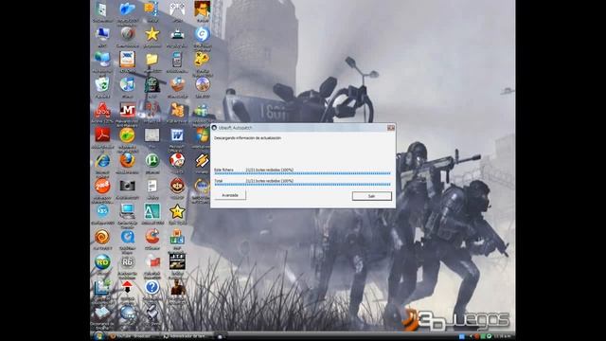Click the Salir button in the Autopatch dialog
Image resolution: width=606 pixels, height=341 pixels.
point(371,196)
